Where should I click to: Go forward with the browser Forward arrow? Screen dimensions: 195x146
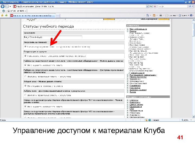click(7, 6)
